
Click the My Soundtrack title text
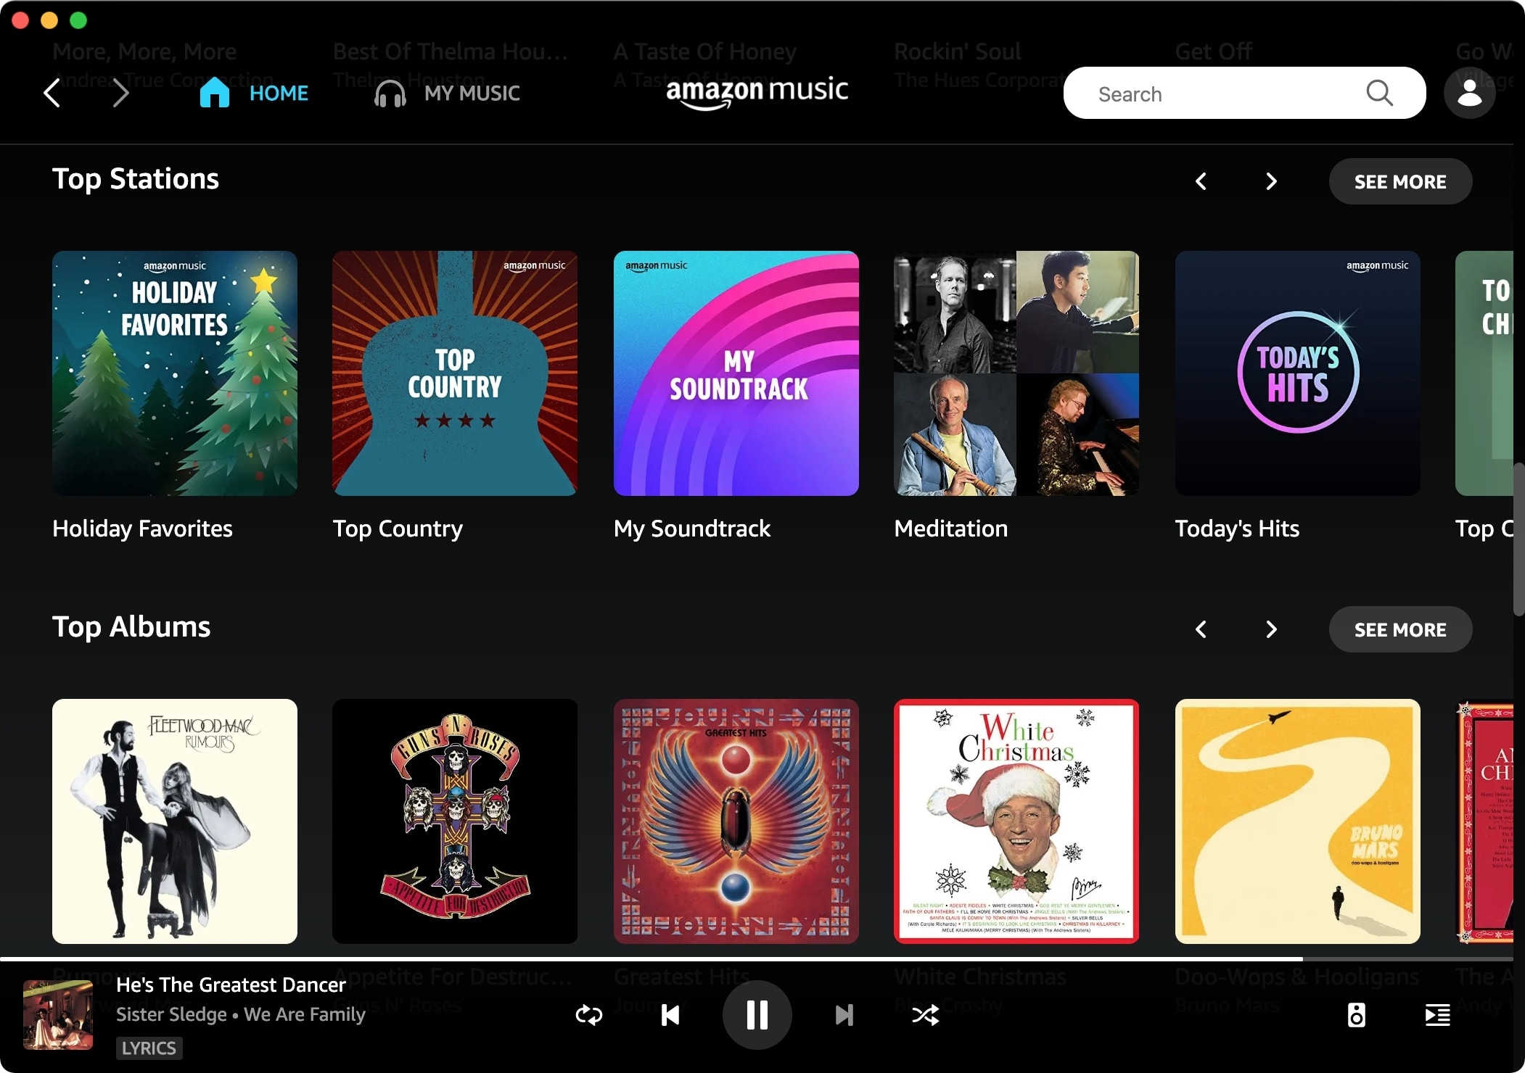pos(692,529)
